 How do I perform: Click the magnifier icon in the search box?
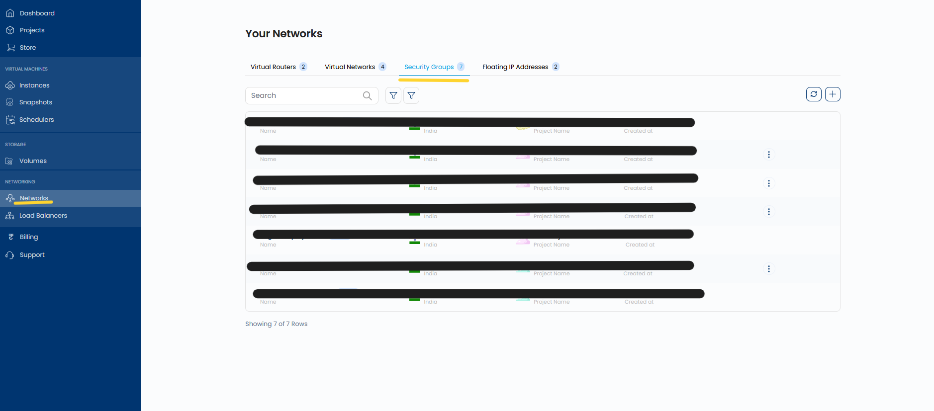pyautogui.click(x=367, y=95)
